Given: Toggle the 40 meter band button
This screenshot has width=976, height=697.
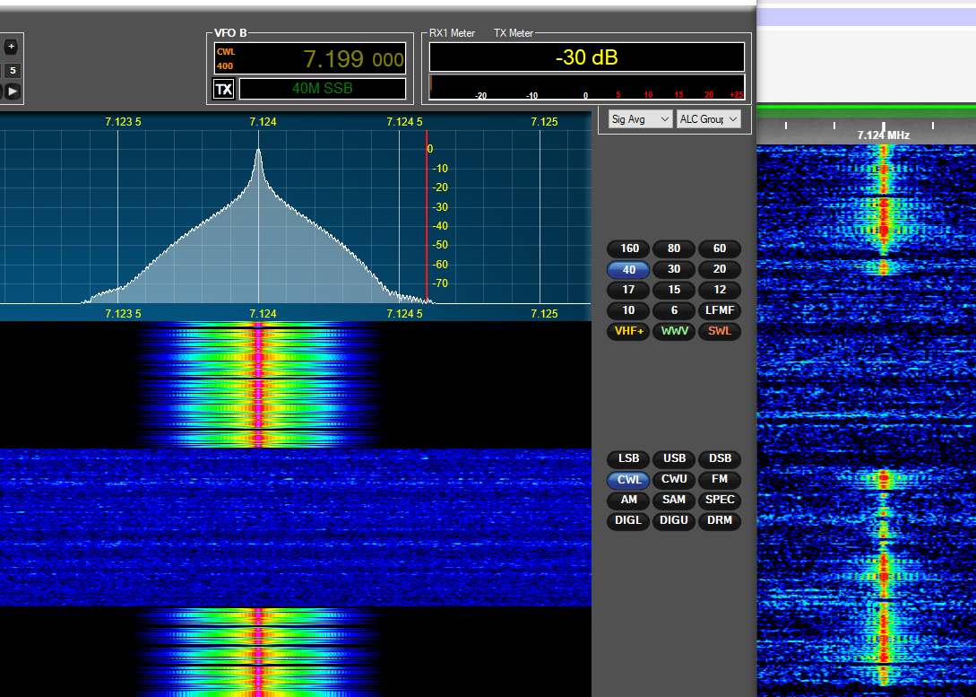Looking at the screenshot, I should point(628,269).
